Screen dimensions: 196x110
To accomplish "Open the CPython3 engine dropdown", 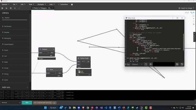I will pyautogui.click(x=137, y=64).
